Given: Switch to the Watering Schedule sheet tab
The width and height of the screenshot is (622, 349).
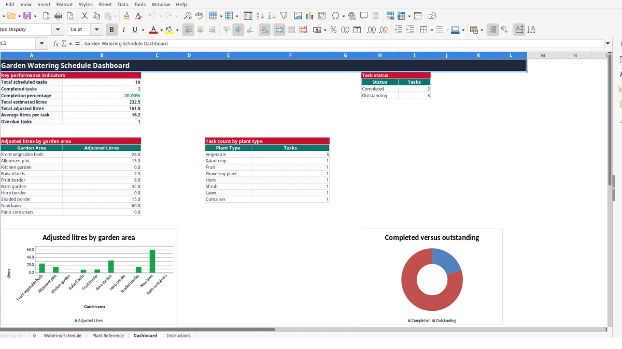Looking at the screenshot, I should pos(62,336).
